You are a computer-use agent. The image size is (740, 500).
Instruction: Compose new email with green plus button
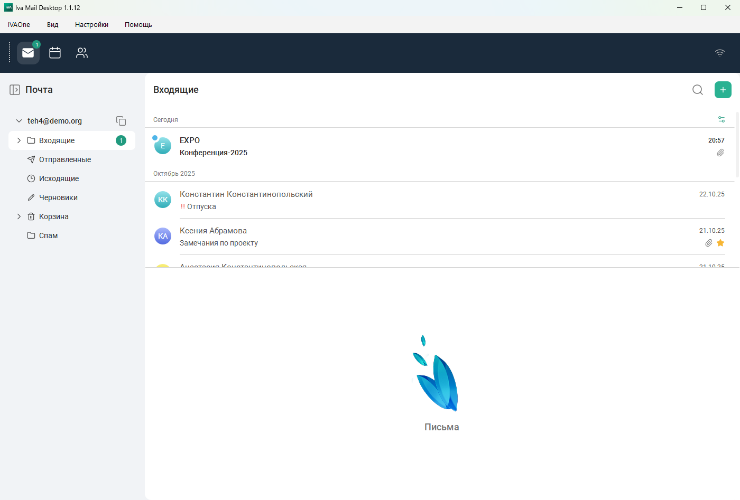tap(723, 90)
